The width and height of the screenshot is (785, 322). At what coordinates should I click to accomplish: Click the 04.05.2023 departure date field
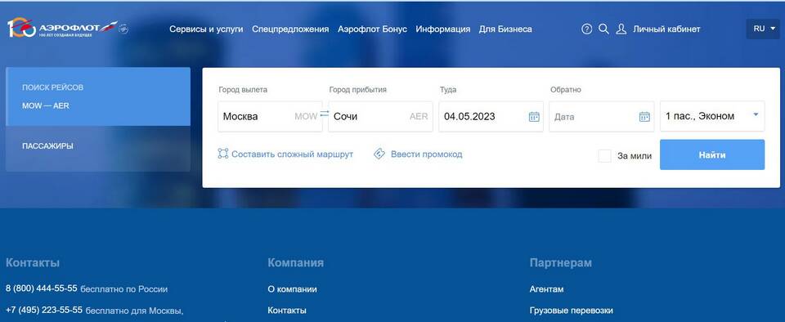coord(491,117)
